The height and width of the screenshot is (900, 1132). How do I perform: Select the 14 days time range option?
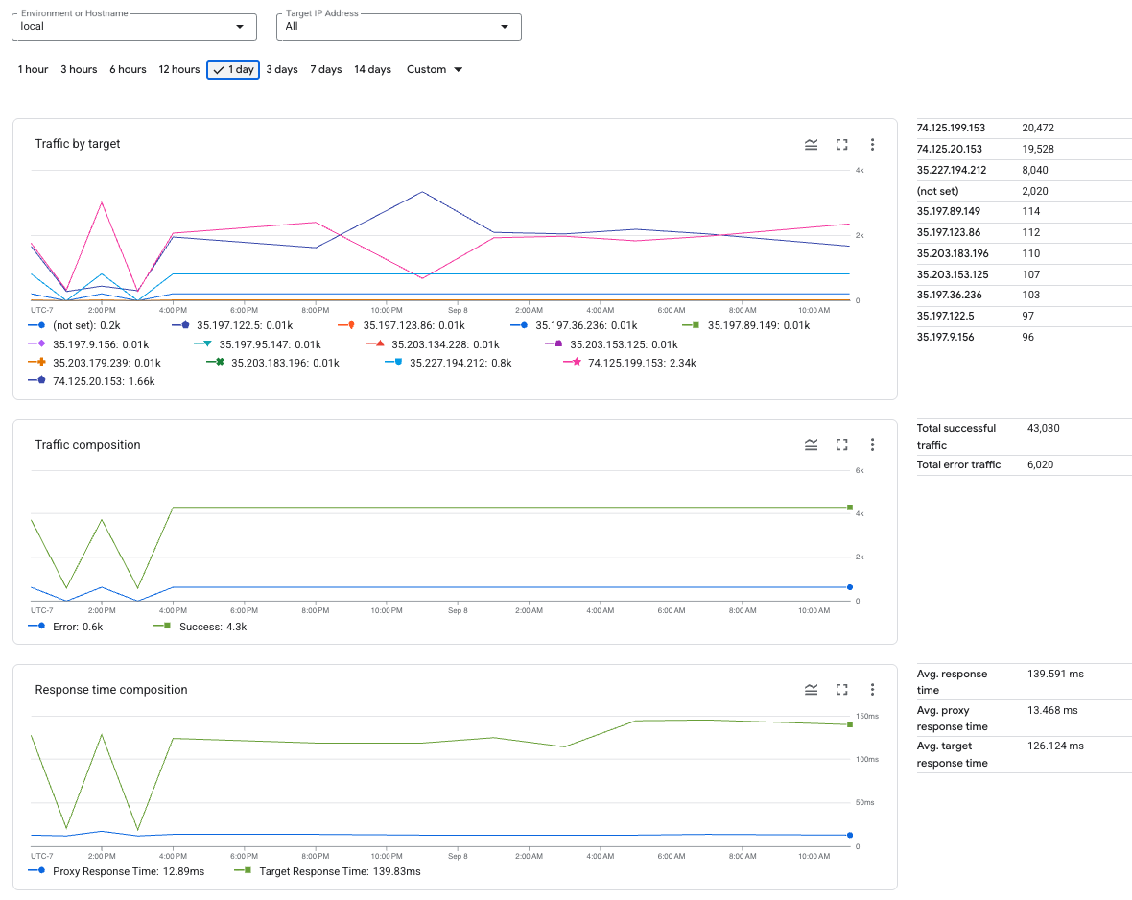(x=372, y=69)
